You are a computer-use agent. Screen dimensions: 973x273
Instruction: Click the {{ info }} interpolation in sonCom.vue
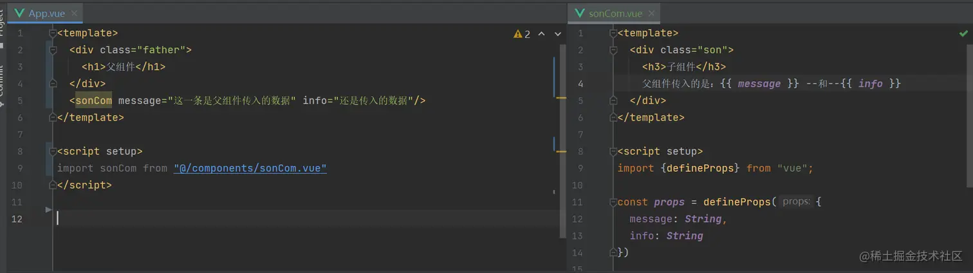click(871, 84)
